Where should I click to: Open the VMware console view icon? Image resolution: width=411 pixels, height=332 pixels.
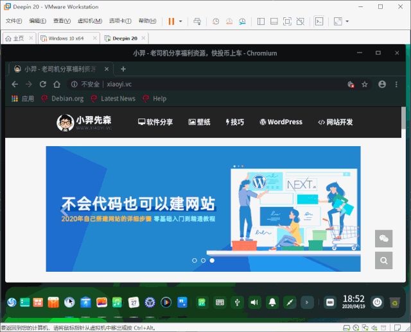(x=319, y=21)
